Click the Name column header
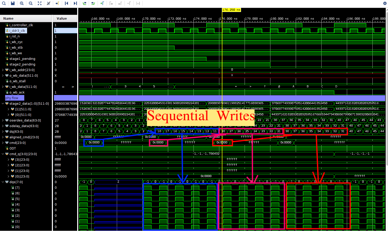The width and height of the screenshot is (388, 231). click(26, 18)
